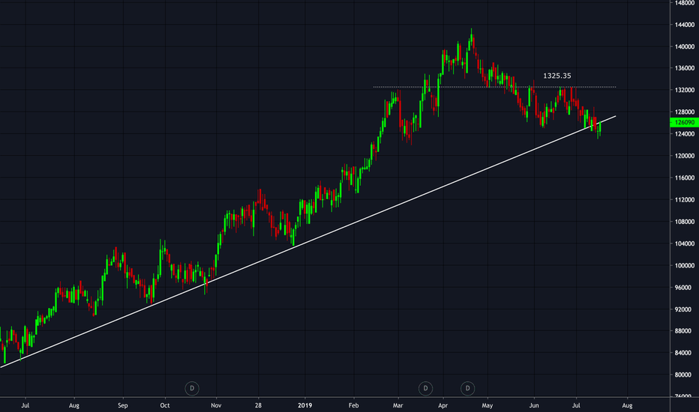This screenshot has width=699, height=412.
Task: Click the Aug label at left of time axis
Action: [x=74, y=405]
